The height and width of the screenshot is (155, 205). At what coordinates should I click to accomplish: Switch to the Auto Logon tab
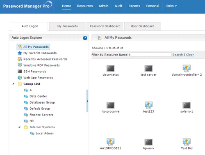(30, 26)
